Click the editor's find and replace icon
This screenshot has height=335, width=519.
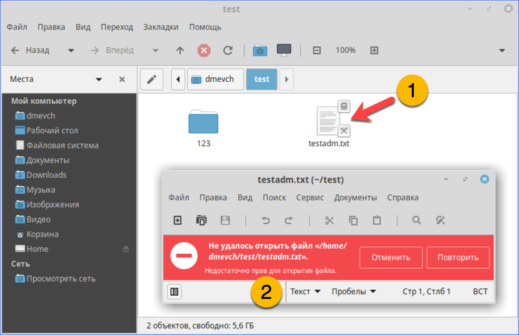(440, 220)
